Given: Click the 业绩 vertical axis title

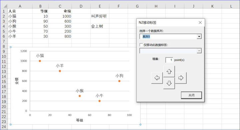Looking at the screenshot, I should click(17, 81).
